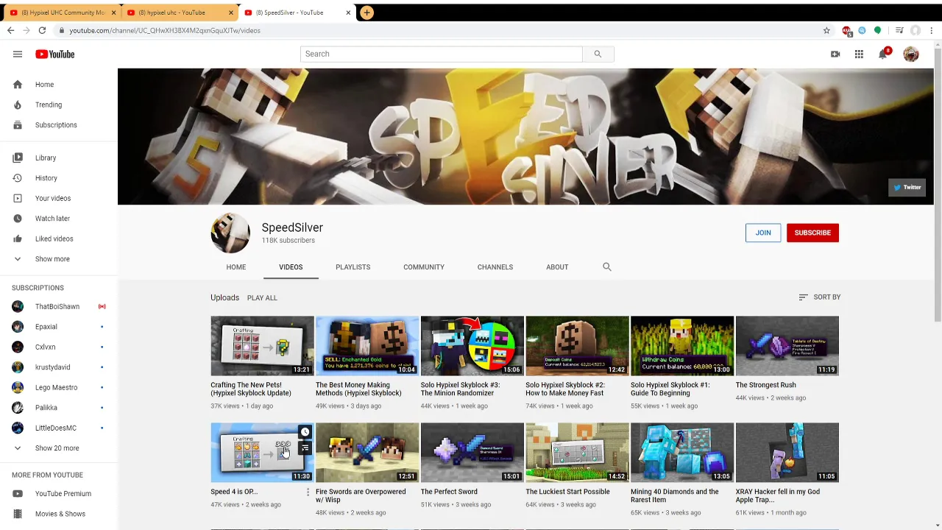Switch to CHANNELS tab

[x=495, y=267]
